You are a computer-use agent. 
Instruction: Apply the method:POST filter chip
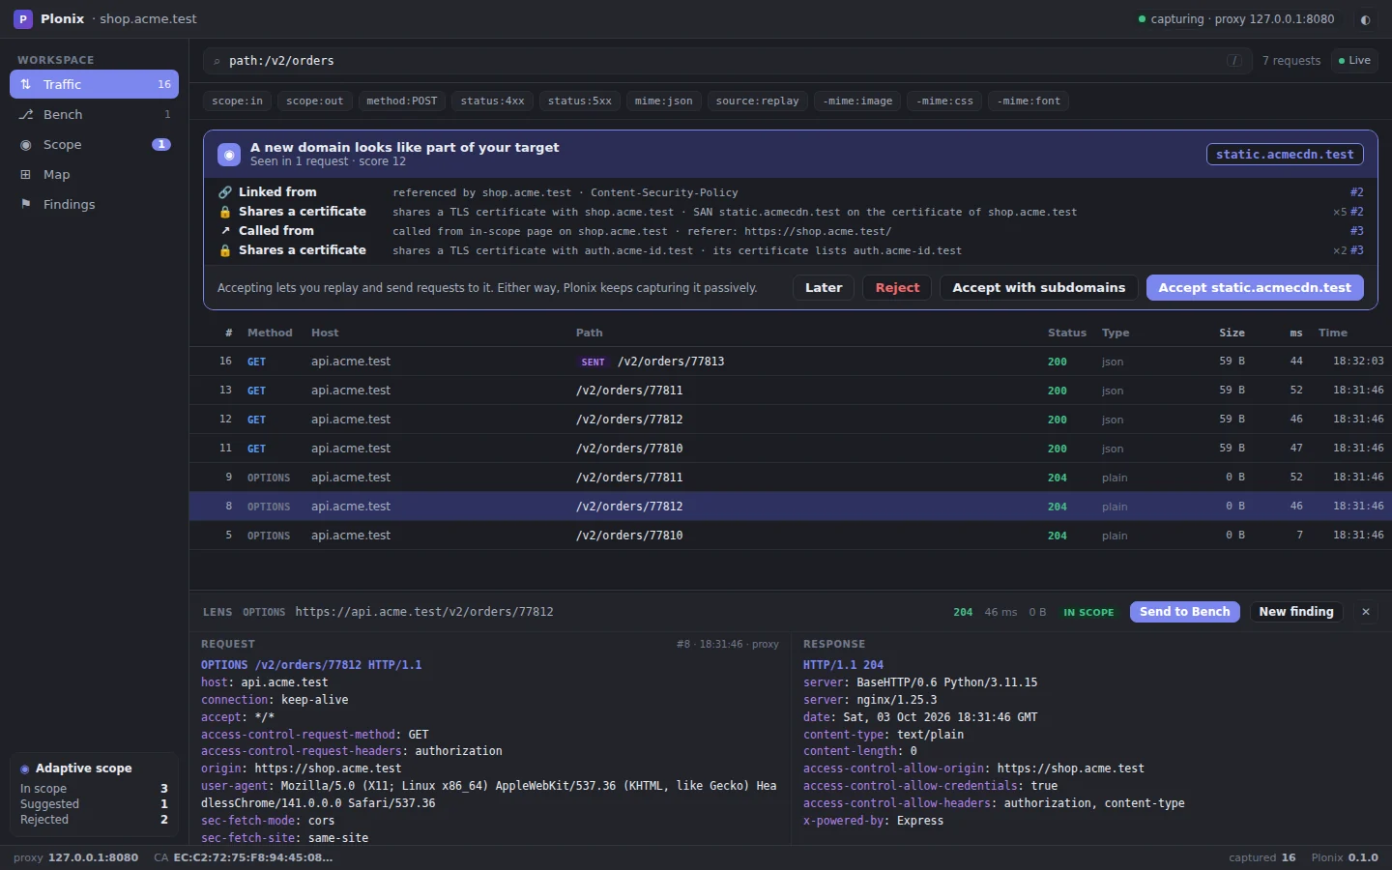401,101
